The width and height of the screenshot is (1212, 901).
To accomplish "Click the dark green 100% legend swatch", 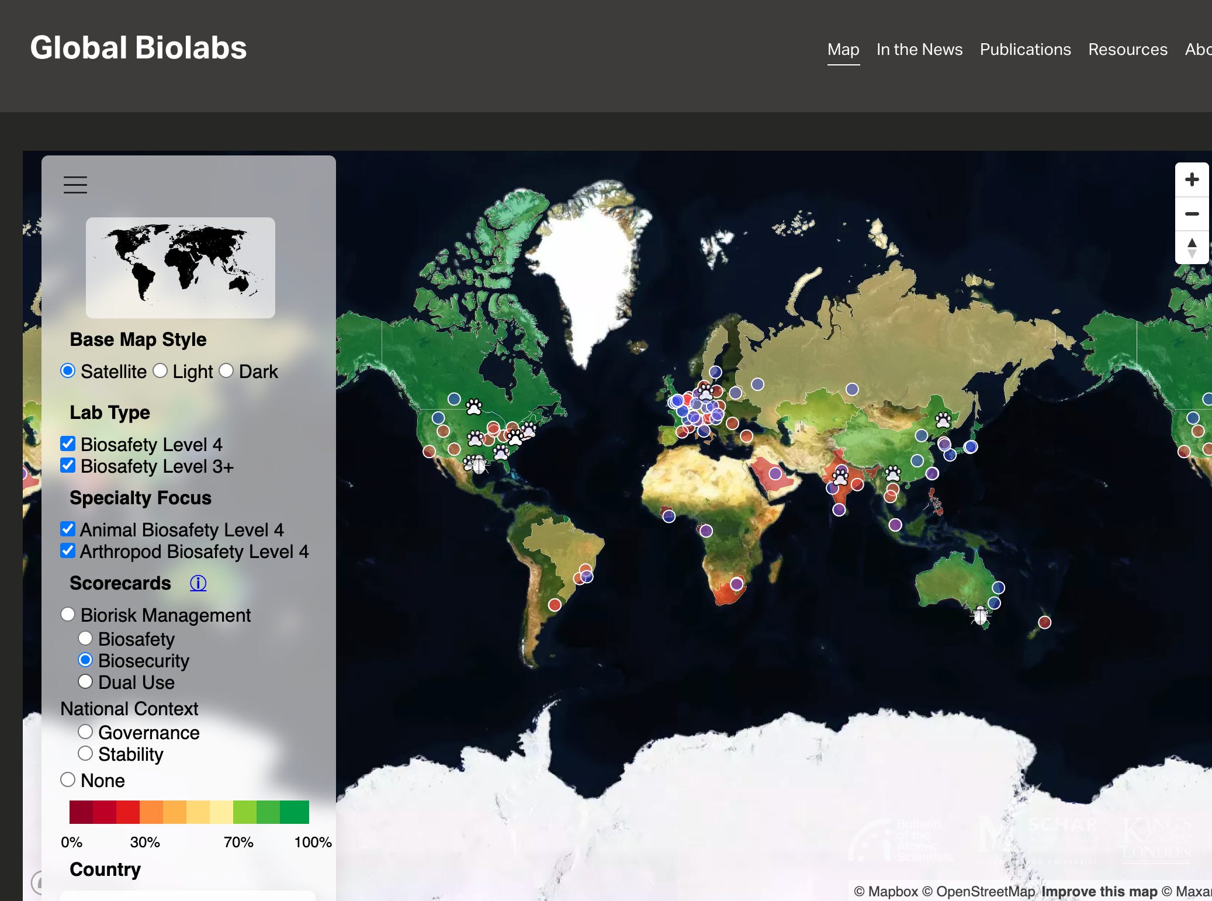I will coord(295,812).
